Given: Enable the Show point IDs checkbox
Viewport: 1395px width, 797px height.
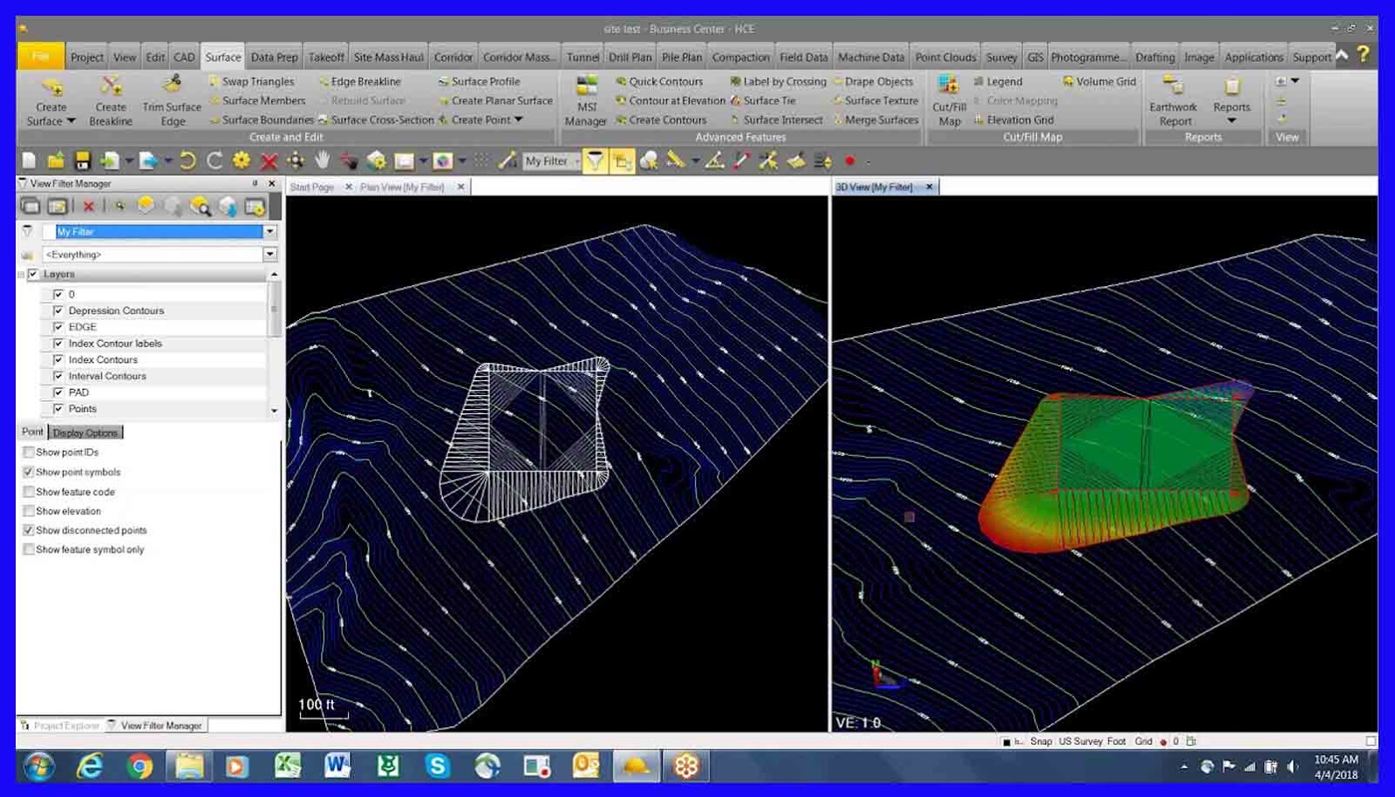Looking at the screenshot, I should coord(29,453).
